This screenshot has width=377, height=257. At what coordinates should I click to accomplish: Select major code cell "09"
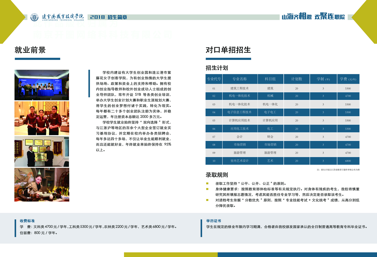(x=214, y=153)
